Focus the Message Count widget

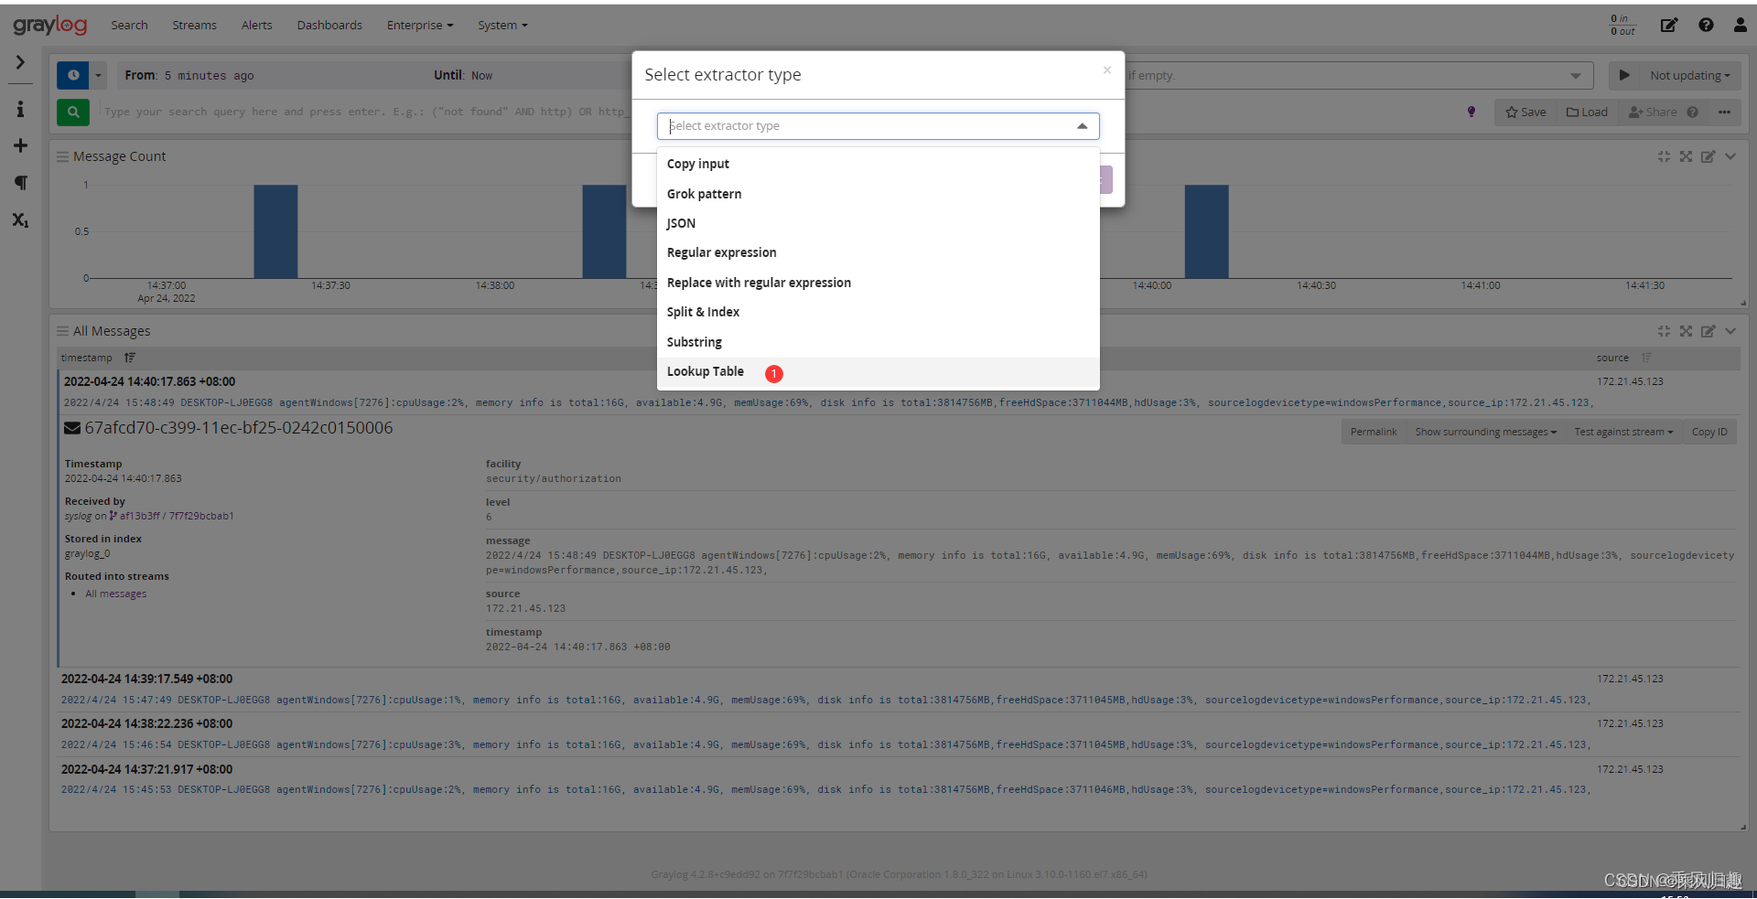pos(1664,156)
